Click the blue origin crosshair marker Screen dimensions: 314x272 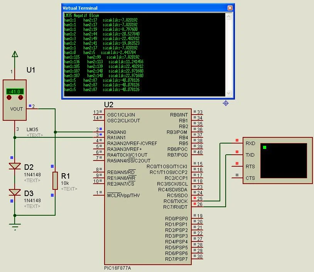click(x=226, y=103)
